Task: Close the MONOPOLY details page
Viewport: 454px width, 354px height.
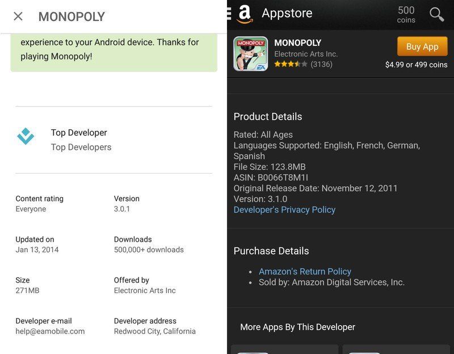Action: pyautogui.click(x=18, y=16)
